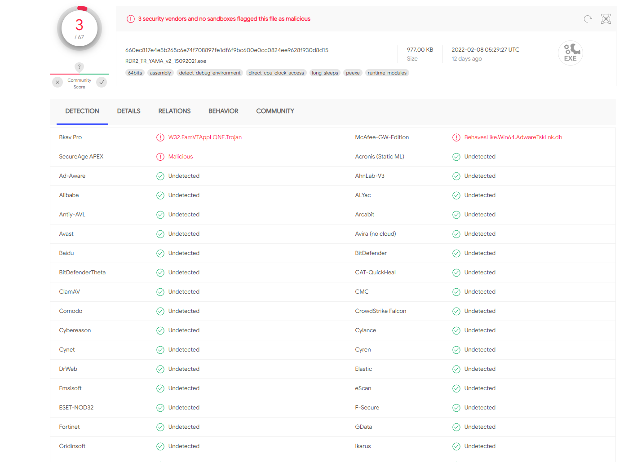628x462 pixels.
Task: Click the assembly tag
Action: [160, 73]
